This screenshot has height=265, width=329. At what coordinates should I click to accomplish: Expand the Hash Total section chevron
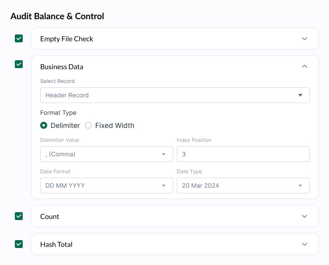tap(305, 244)
